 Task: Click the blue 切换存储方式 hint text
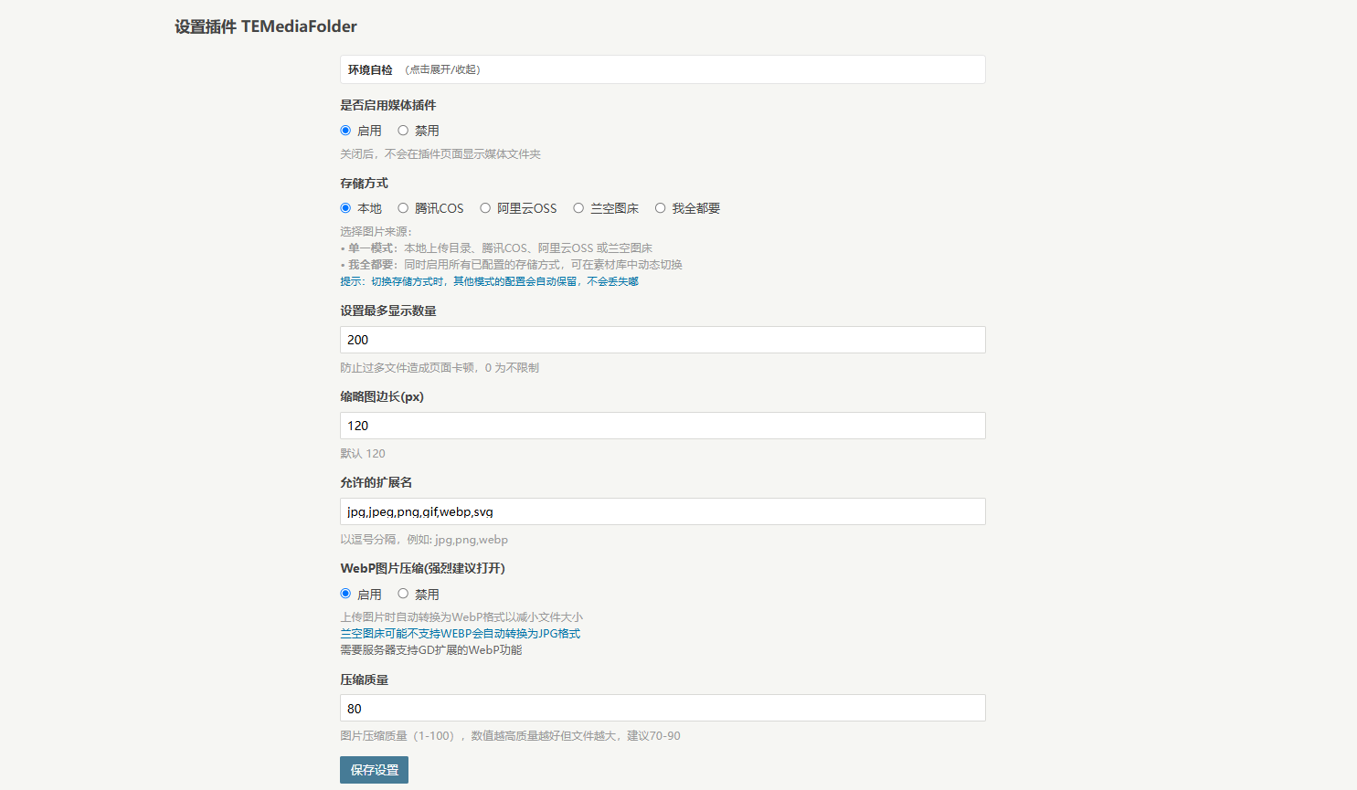(489, 281)
